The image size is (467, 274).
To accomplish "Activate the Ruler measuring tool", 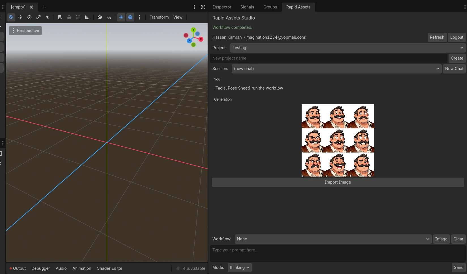I will point(87,17).
